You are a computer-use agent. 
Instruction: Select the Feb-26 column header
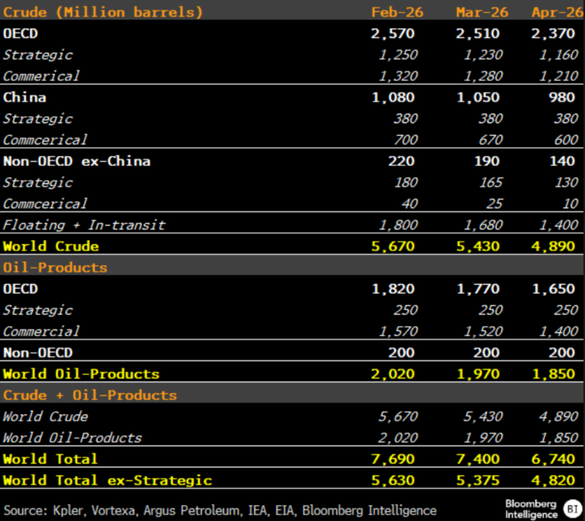coord(398,12)
